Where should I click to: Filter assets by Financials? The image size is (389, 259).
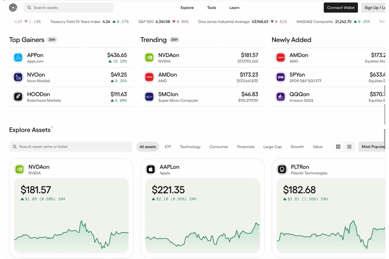click(x=246, y=147)
